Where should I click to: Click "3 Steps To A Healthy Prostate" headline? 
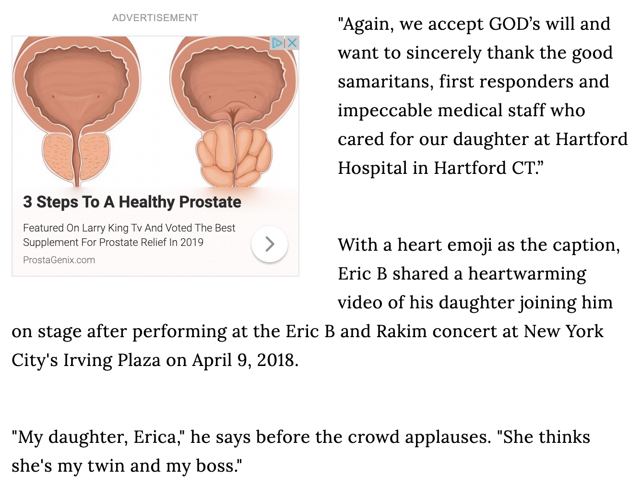point(132,202)
